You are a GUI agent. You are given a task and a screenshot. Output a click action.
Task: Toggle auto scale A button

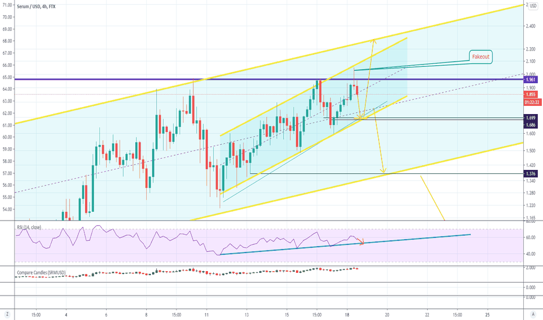pyautogui.click(x=533, y=314)
